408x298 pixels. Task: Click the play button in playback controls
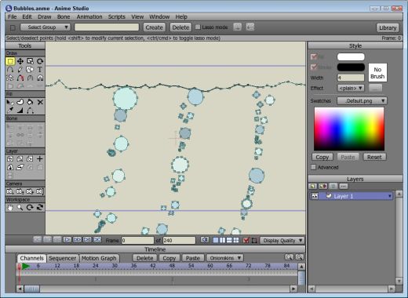tap(67, 240)
